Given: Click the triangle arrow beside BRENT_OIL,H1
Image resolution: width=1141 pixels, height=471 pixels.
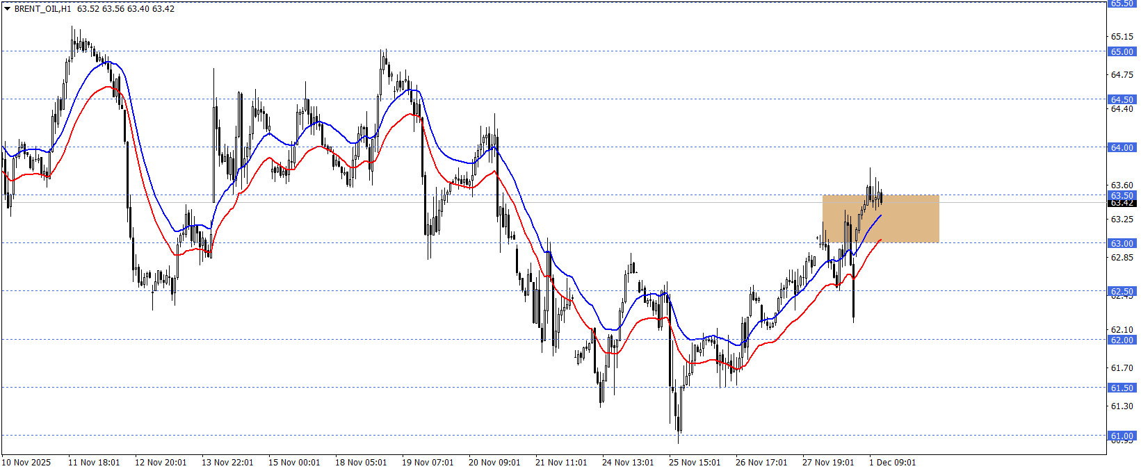Looking at the screenshot, I should pyautogui.click(x=7, y=9).
